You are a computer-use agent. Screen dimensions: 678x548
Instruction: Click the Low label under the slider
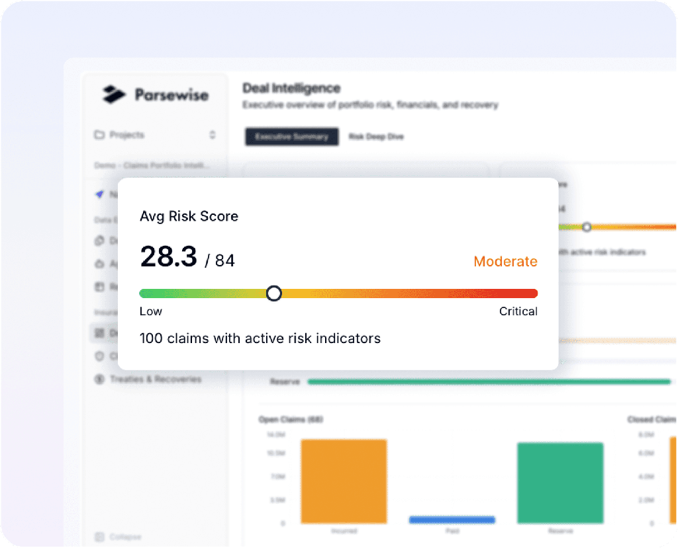click(151, 311)
